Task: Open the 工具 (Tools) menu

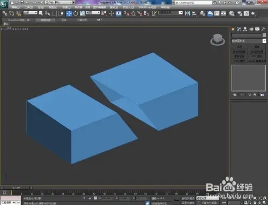Action: click(29, 7)
